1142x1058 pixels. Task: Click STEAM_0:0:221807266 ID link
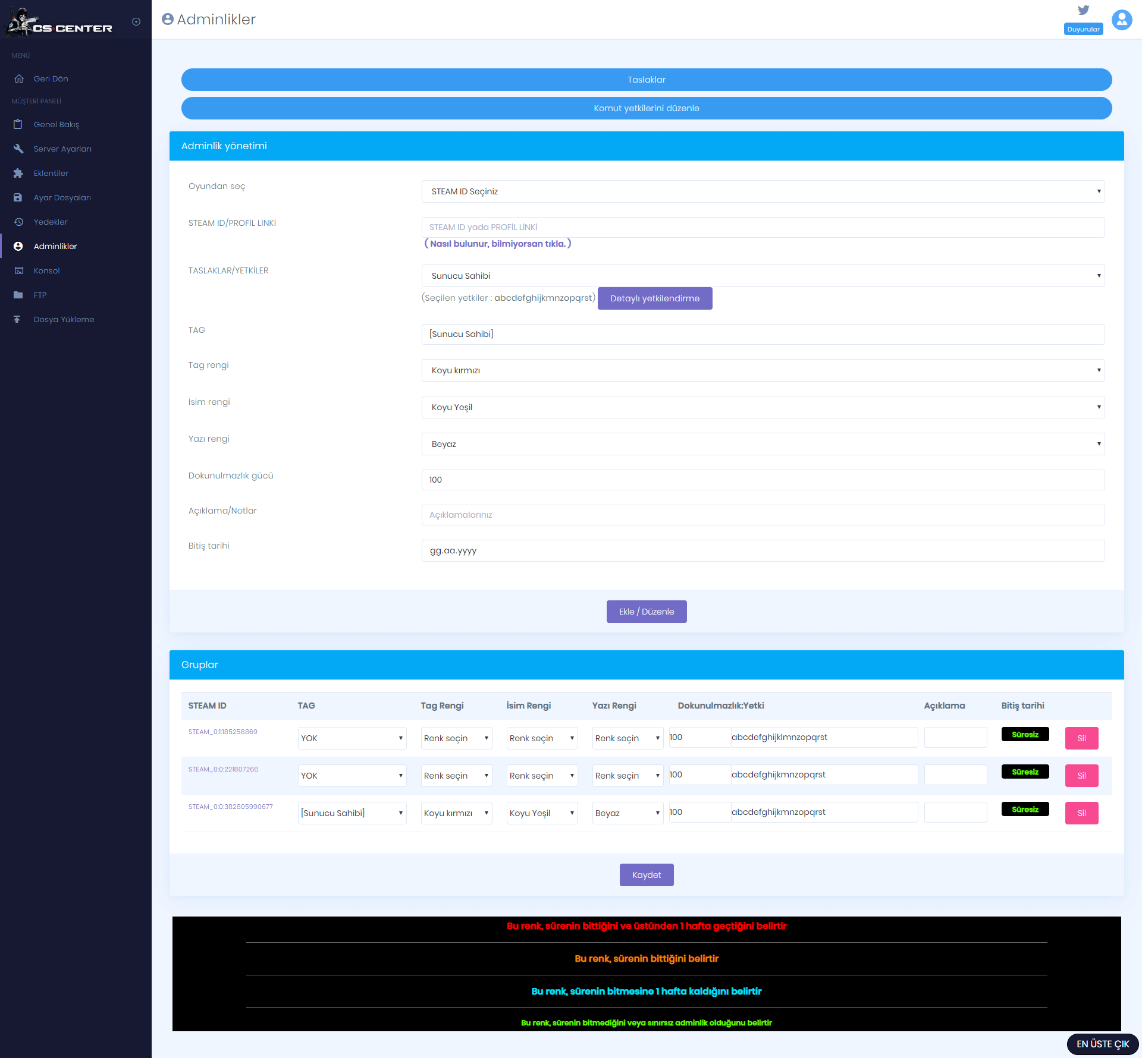(223, 769)
